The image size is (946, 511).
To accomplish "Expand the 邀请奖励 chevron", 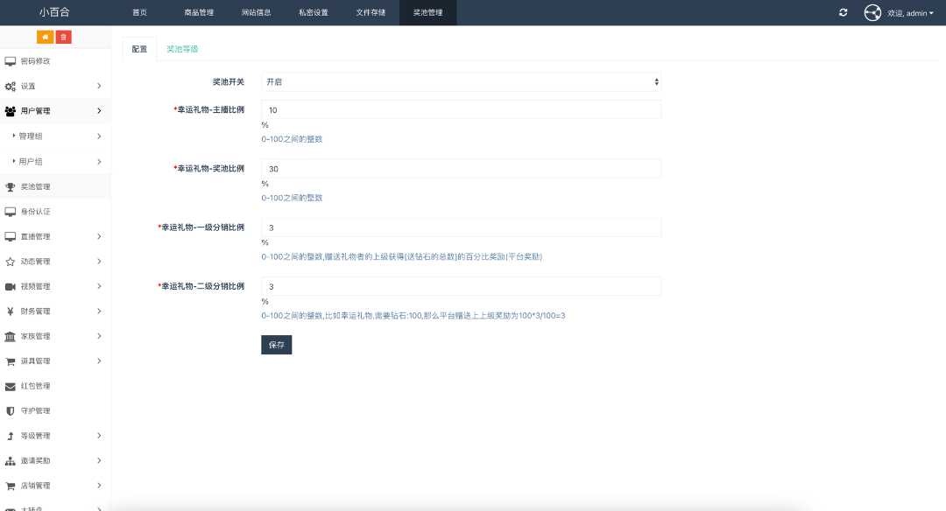I will [99, 461].
